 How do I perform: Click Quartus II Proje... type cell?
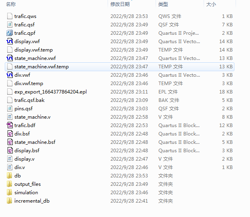pos(178,33)
